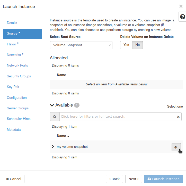Close the Launch Instance dialog

coord(181,6)
